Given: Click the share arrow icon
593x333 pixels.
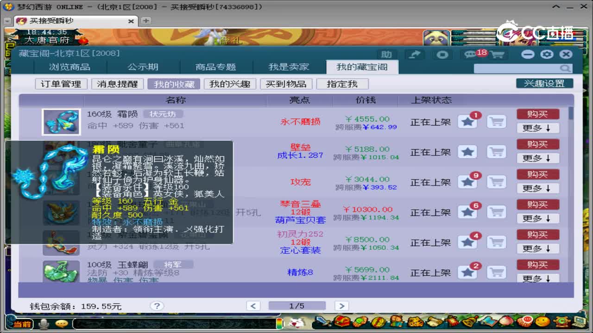Looking at the screenshot, I should pyautogui.click(x=415, y=55).
